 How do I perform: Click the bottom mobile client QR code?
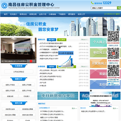point(113,71)
